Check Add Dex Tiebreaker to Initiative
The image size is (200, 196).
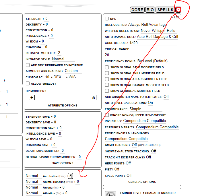28,65
